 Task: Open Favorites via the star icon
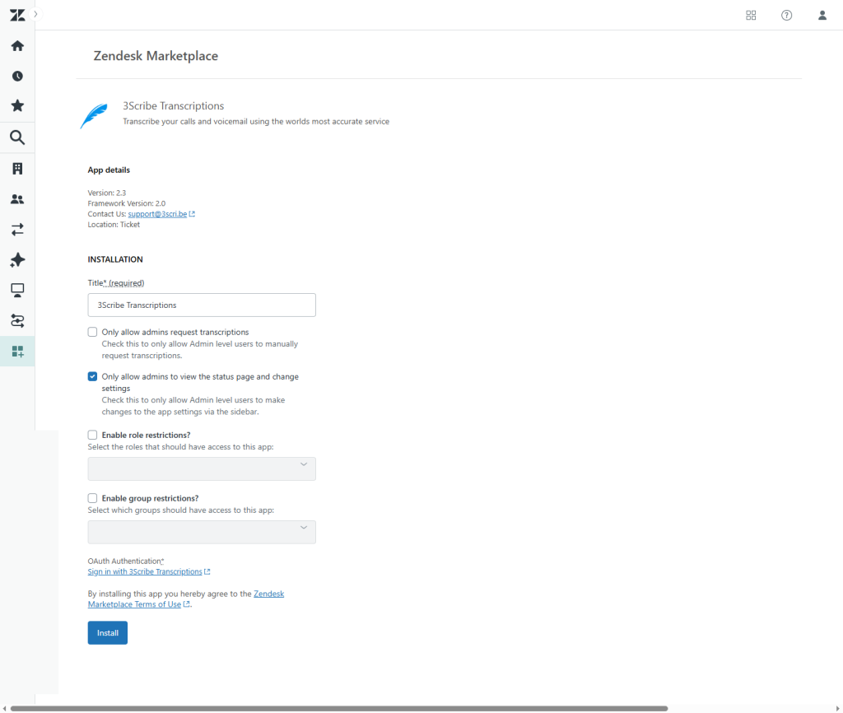click(17, 105)
